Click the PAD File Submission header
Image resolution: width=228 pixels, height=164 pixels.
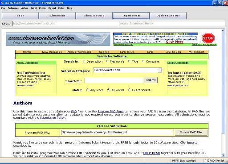pos(112,126)
